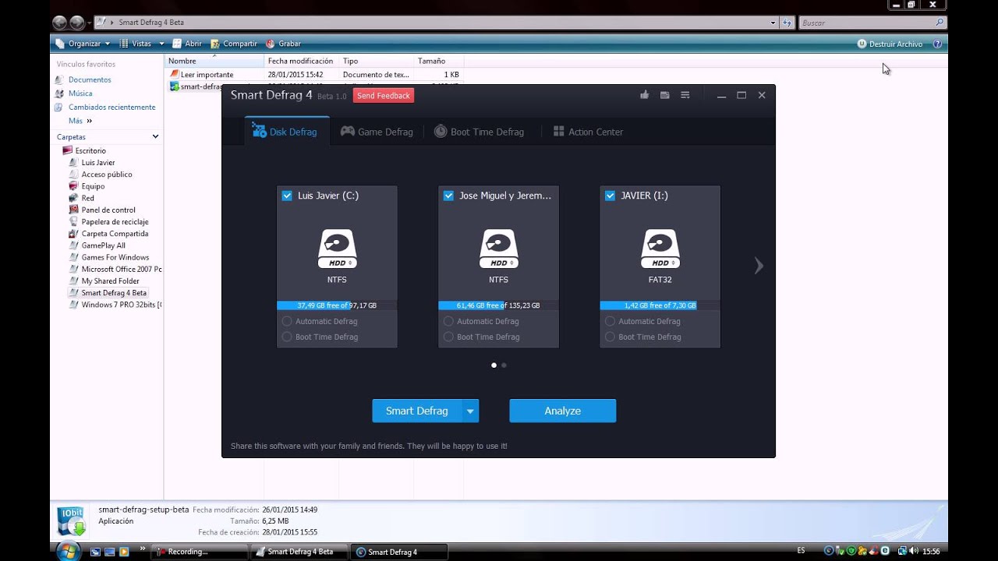Collapse the Carpetas folder pane
998x561 pixels.
pyautogui.click(x=155, y=136)
